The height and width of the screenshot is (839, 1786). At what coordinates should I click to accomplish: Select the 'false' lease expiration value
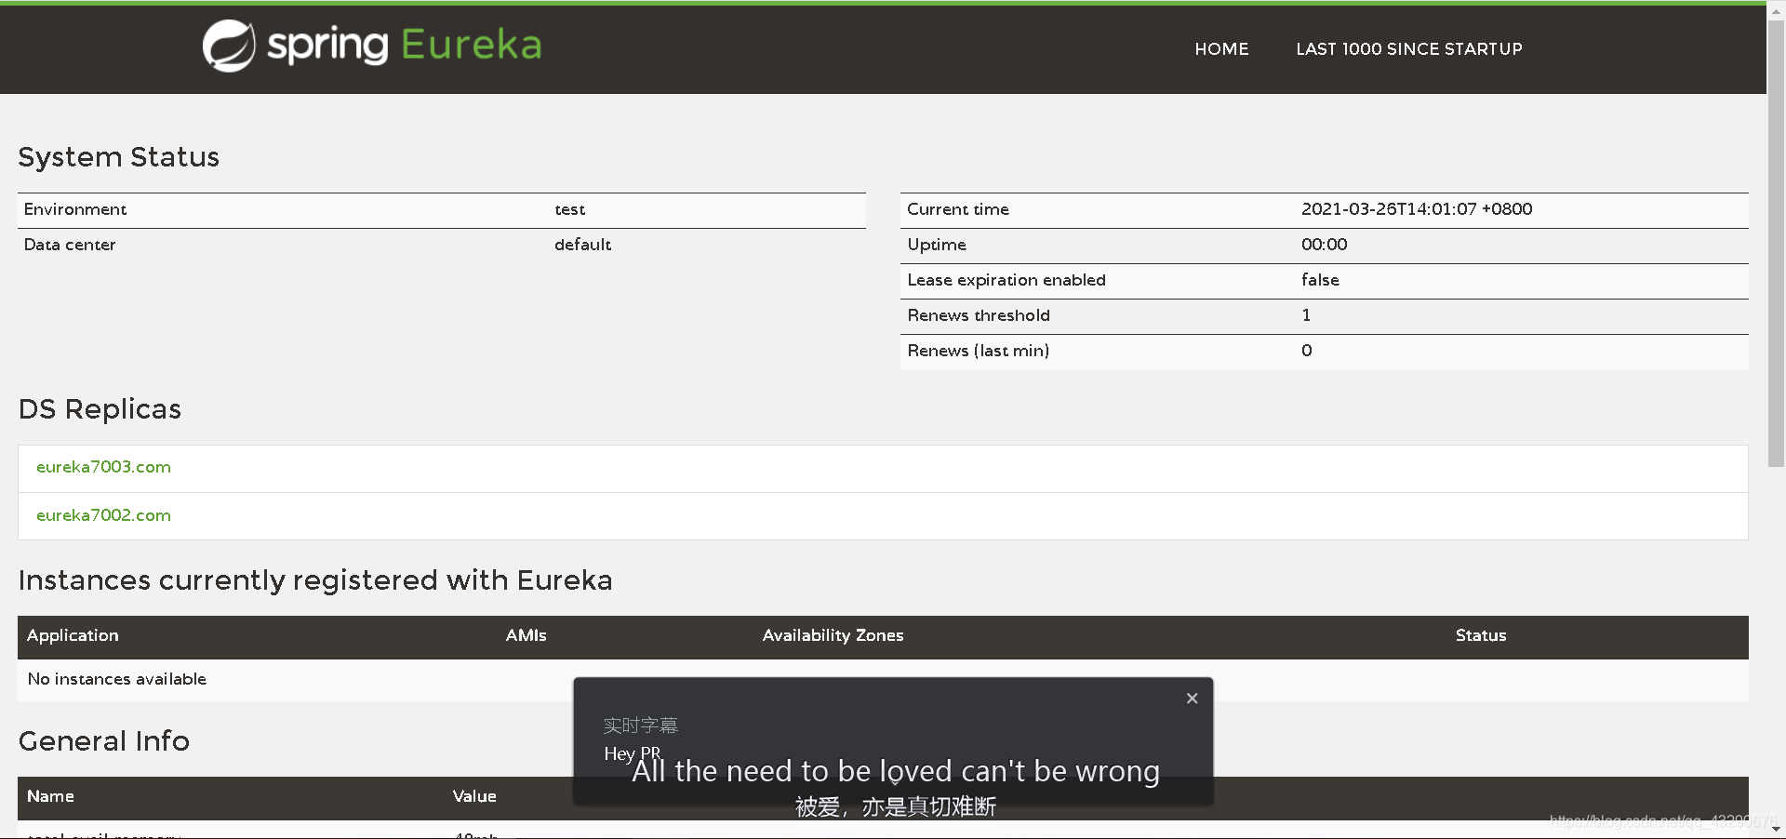pyautogui.click(x=1320, y=280)
